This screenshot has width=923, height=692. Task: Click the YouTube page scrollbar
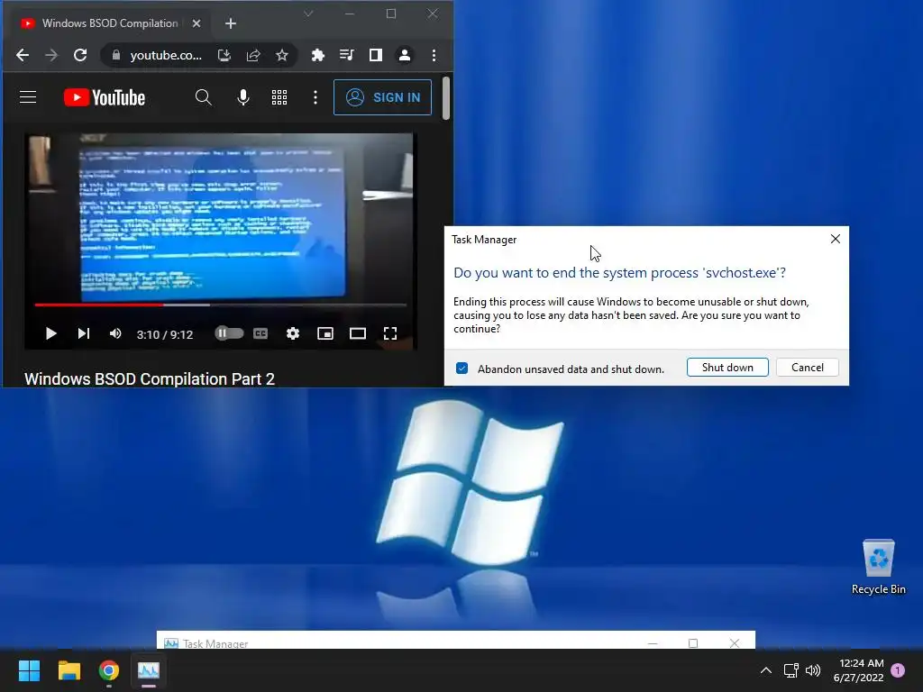446,97
